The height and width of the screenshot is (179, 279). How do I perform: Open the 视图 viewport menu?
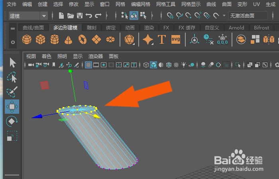coord(31,56)
